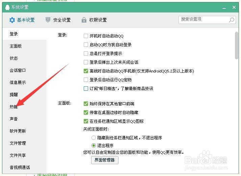Click the shield icon for security settings
241x176 pixels.
(48, 20)
